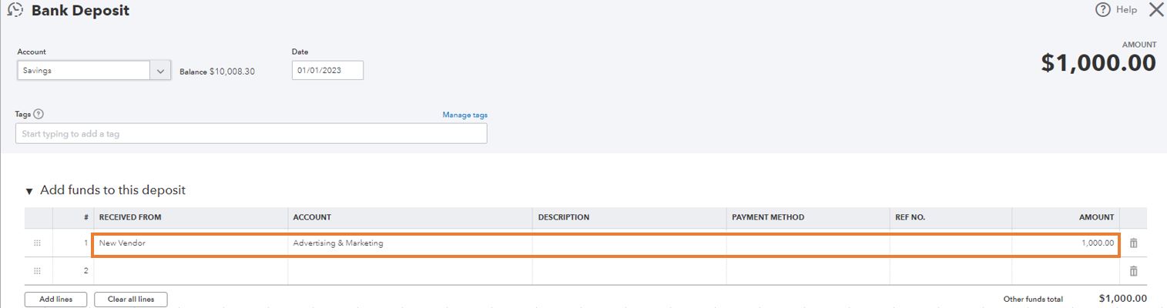Open the Savings account dropdown
Viewport: 1167px width, 308px height.
click(x=160, y=71)
